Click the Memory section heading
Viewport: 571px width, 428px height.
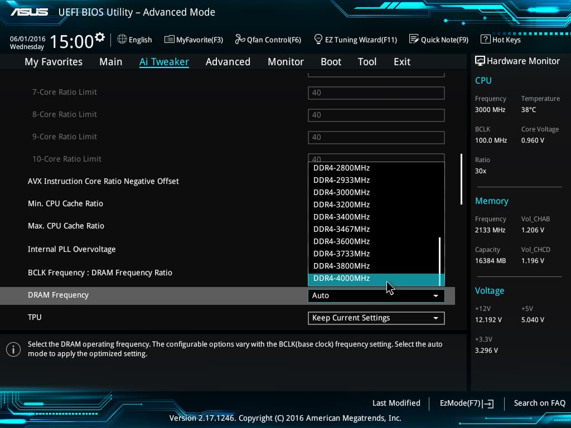click(x=492, y=201)
